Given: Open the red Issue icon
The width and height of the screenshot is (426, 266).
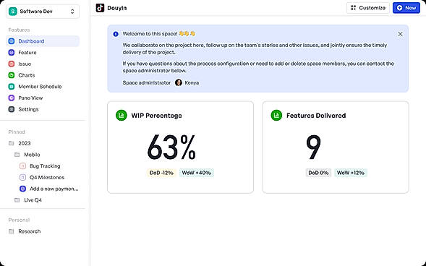Looking at the screenshot, I should 12,64.
